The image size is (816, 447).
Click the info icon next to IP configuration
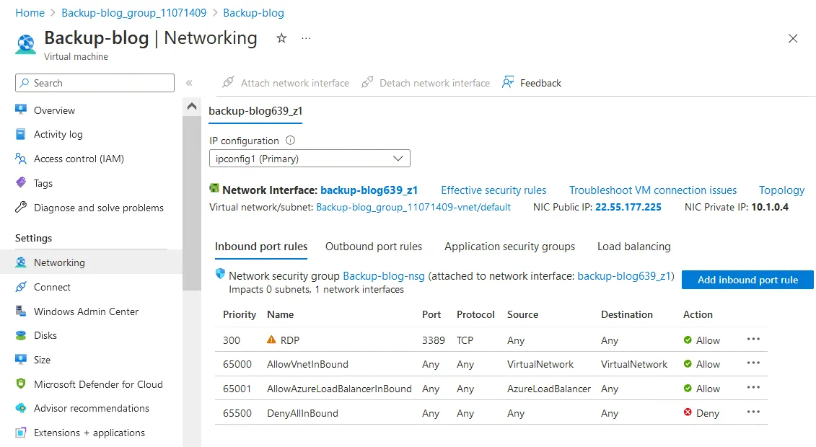point(290,141)
